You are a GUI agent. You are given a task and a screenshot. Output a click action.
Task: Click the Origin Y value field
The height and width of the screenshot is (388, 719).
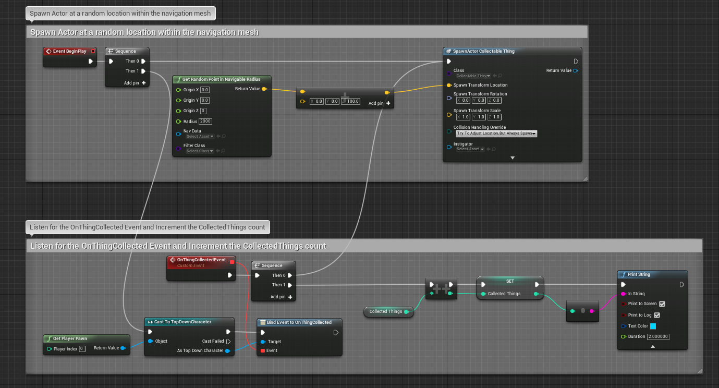click(x=205, y=100)
